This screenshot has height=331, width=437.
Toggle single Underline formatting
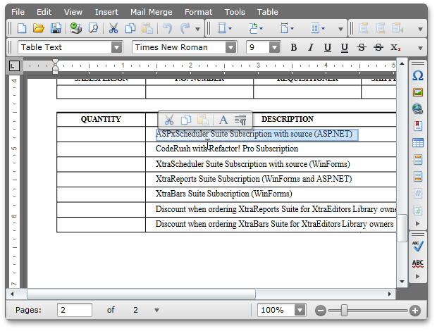328,48
